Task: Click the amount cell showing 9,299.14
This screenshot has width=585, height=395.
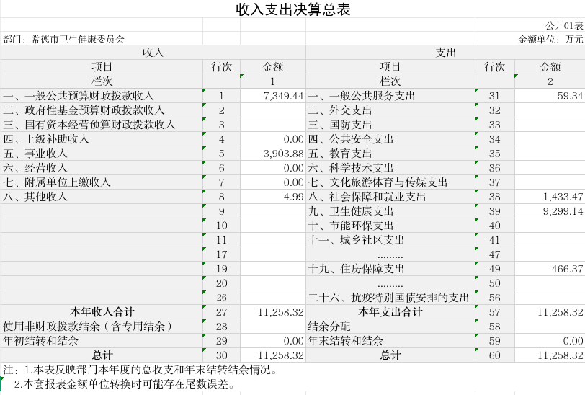Action: (550, 211)
